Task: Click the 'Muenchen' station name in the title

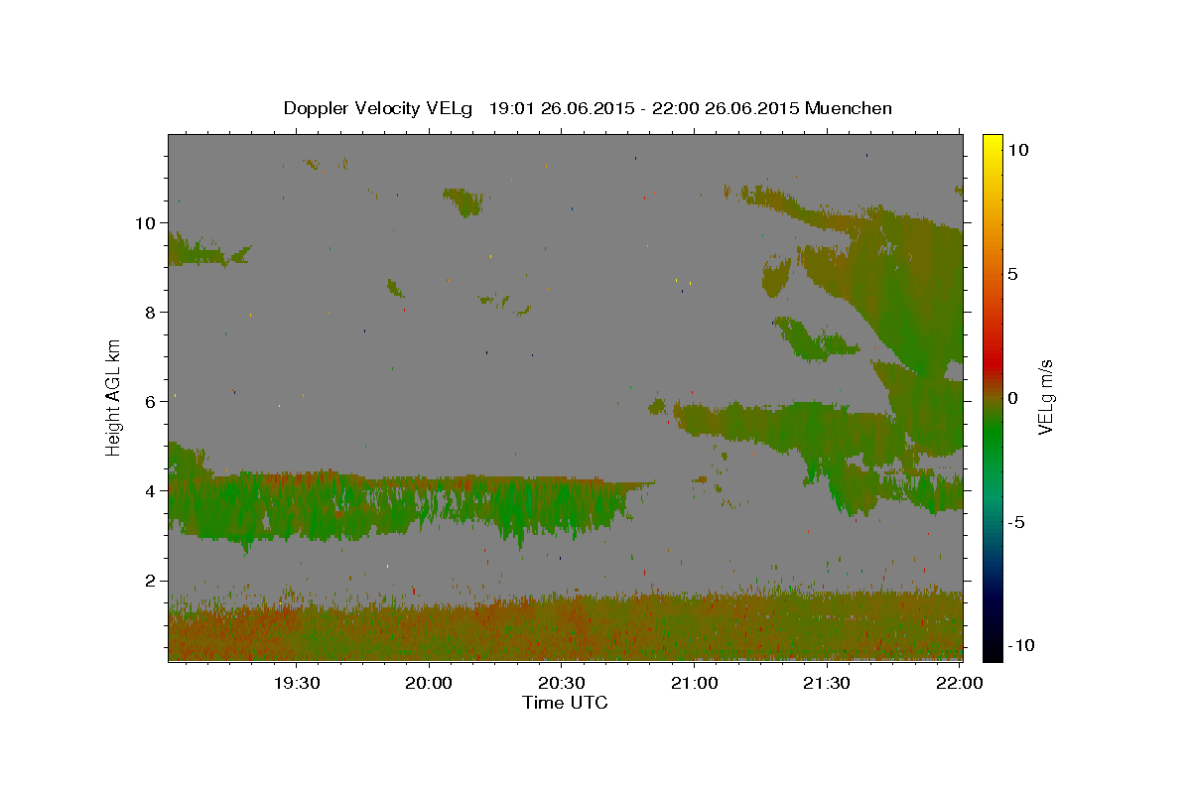Action: pos(849,108)
